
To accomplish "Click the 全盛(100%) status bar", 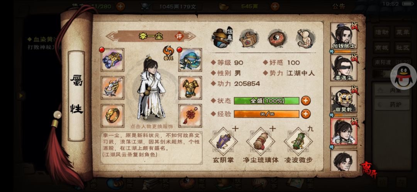I will point(266,101).
